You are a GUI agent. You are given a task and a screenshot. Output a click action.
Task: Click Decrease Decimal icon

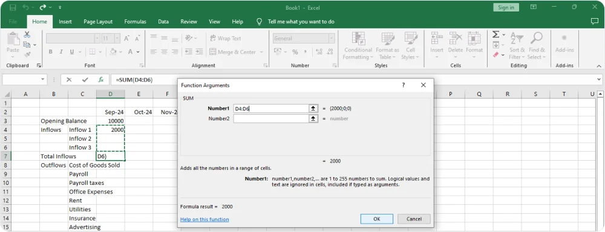[x=330, y=51]
